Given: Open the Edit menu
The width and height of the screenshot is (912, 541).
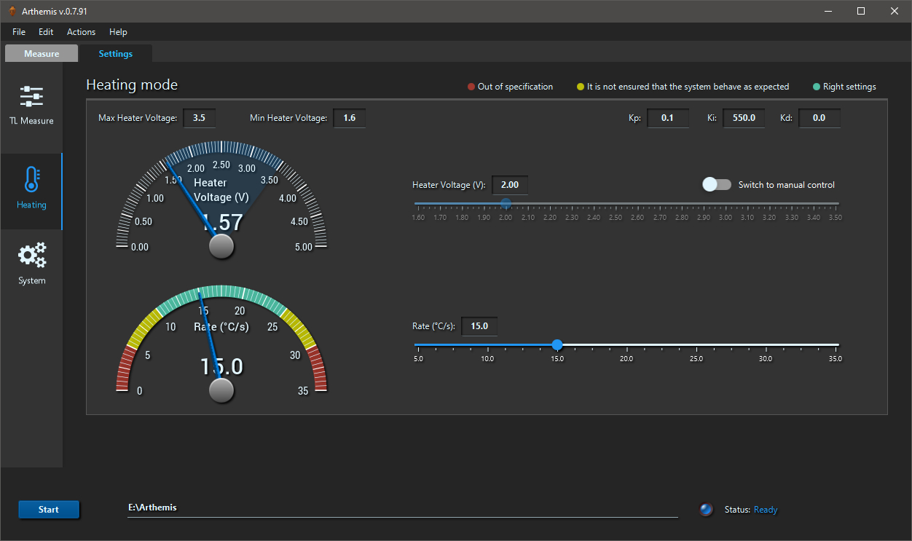Looking at the screenshot, I should 46,32.
